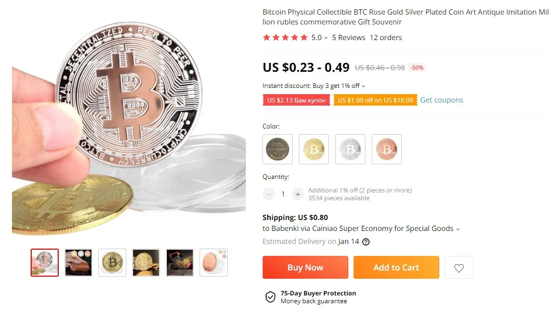
Task: View thumbnail of coin in shopping cart
Action: [180, 263]
